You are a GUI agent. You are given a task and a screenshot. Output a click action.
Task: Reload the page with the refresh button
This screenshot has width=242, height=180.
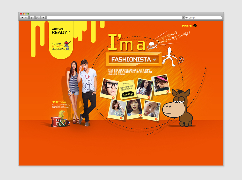[x=32, y=18]
